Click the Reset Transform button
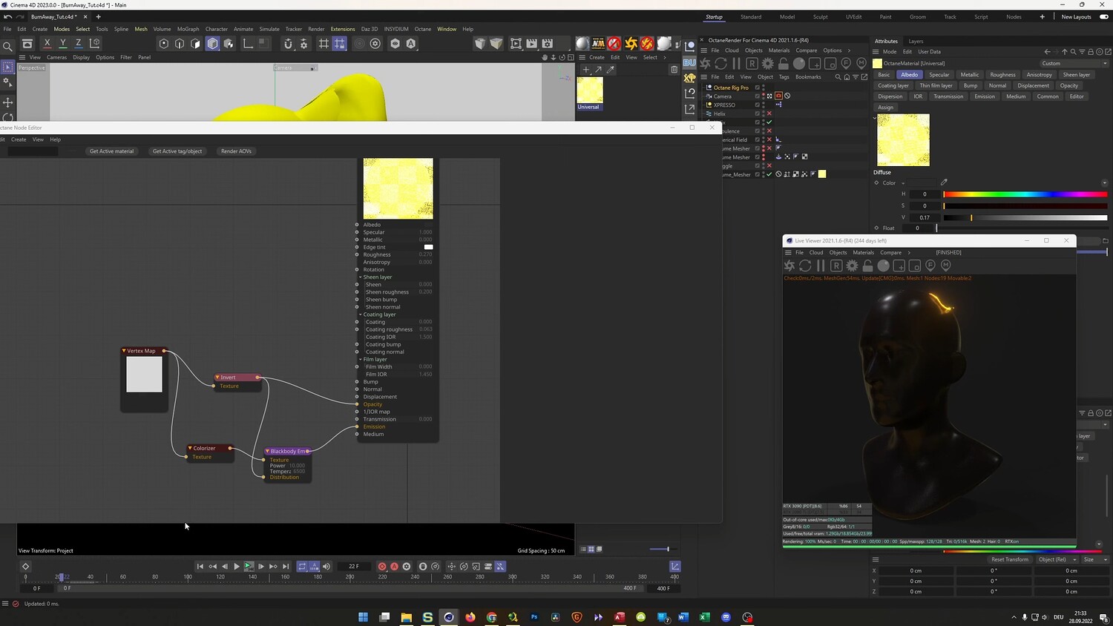Image resolution: width=1113 pixels, height=626 pixels. [1010, 559]
